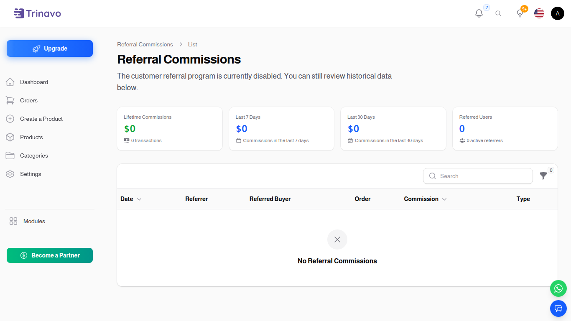
Task: Sort by the Commission column chevron
Action: coord(444,199)
